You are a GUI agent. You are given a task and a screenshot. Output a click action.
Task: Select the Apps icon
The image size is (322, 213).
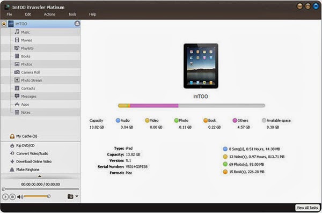tap(17, 104)
